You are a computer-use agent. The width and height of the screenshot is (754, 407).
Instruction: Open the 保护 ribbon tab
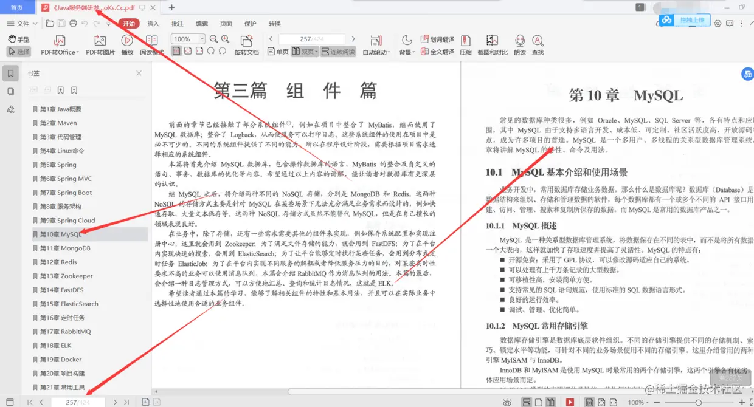251,24
